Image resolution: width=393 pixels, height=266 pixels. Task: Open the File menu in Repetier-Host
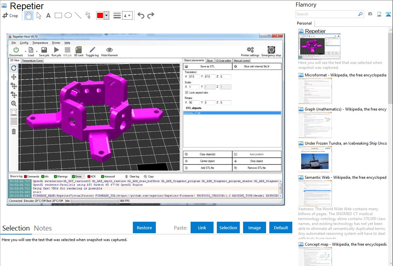pyautogui.click(x=13, y=43)
